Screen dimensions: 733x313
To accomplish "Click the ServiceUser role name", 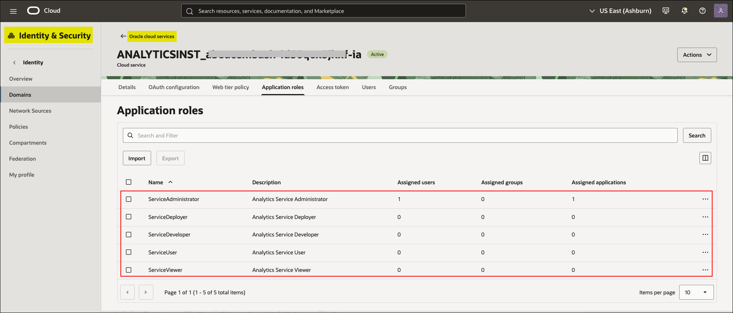I will (x=163, y=252).
